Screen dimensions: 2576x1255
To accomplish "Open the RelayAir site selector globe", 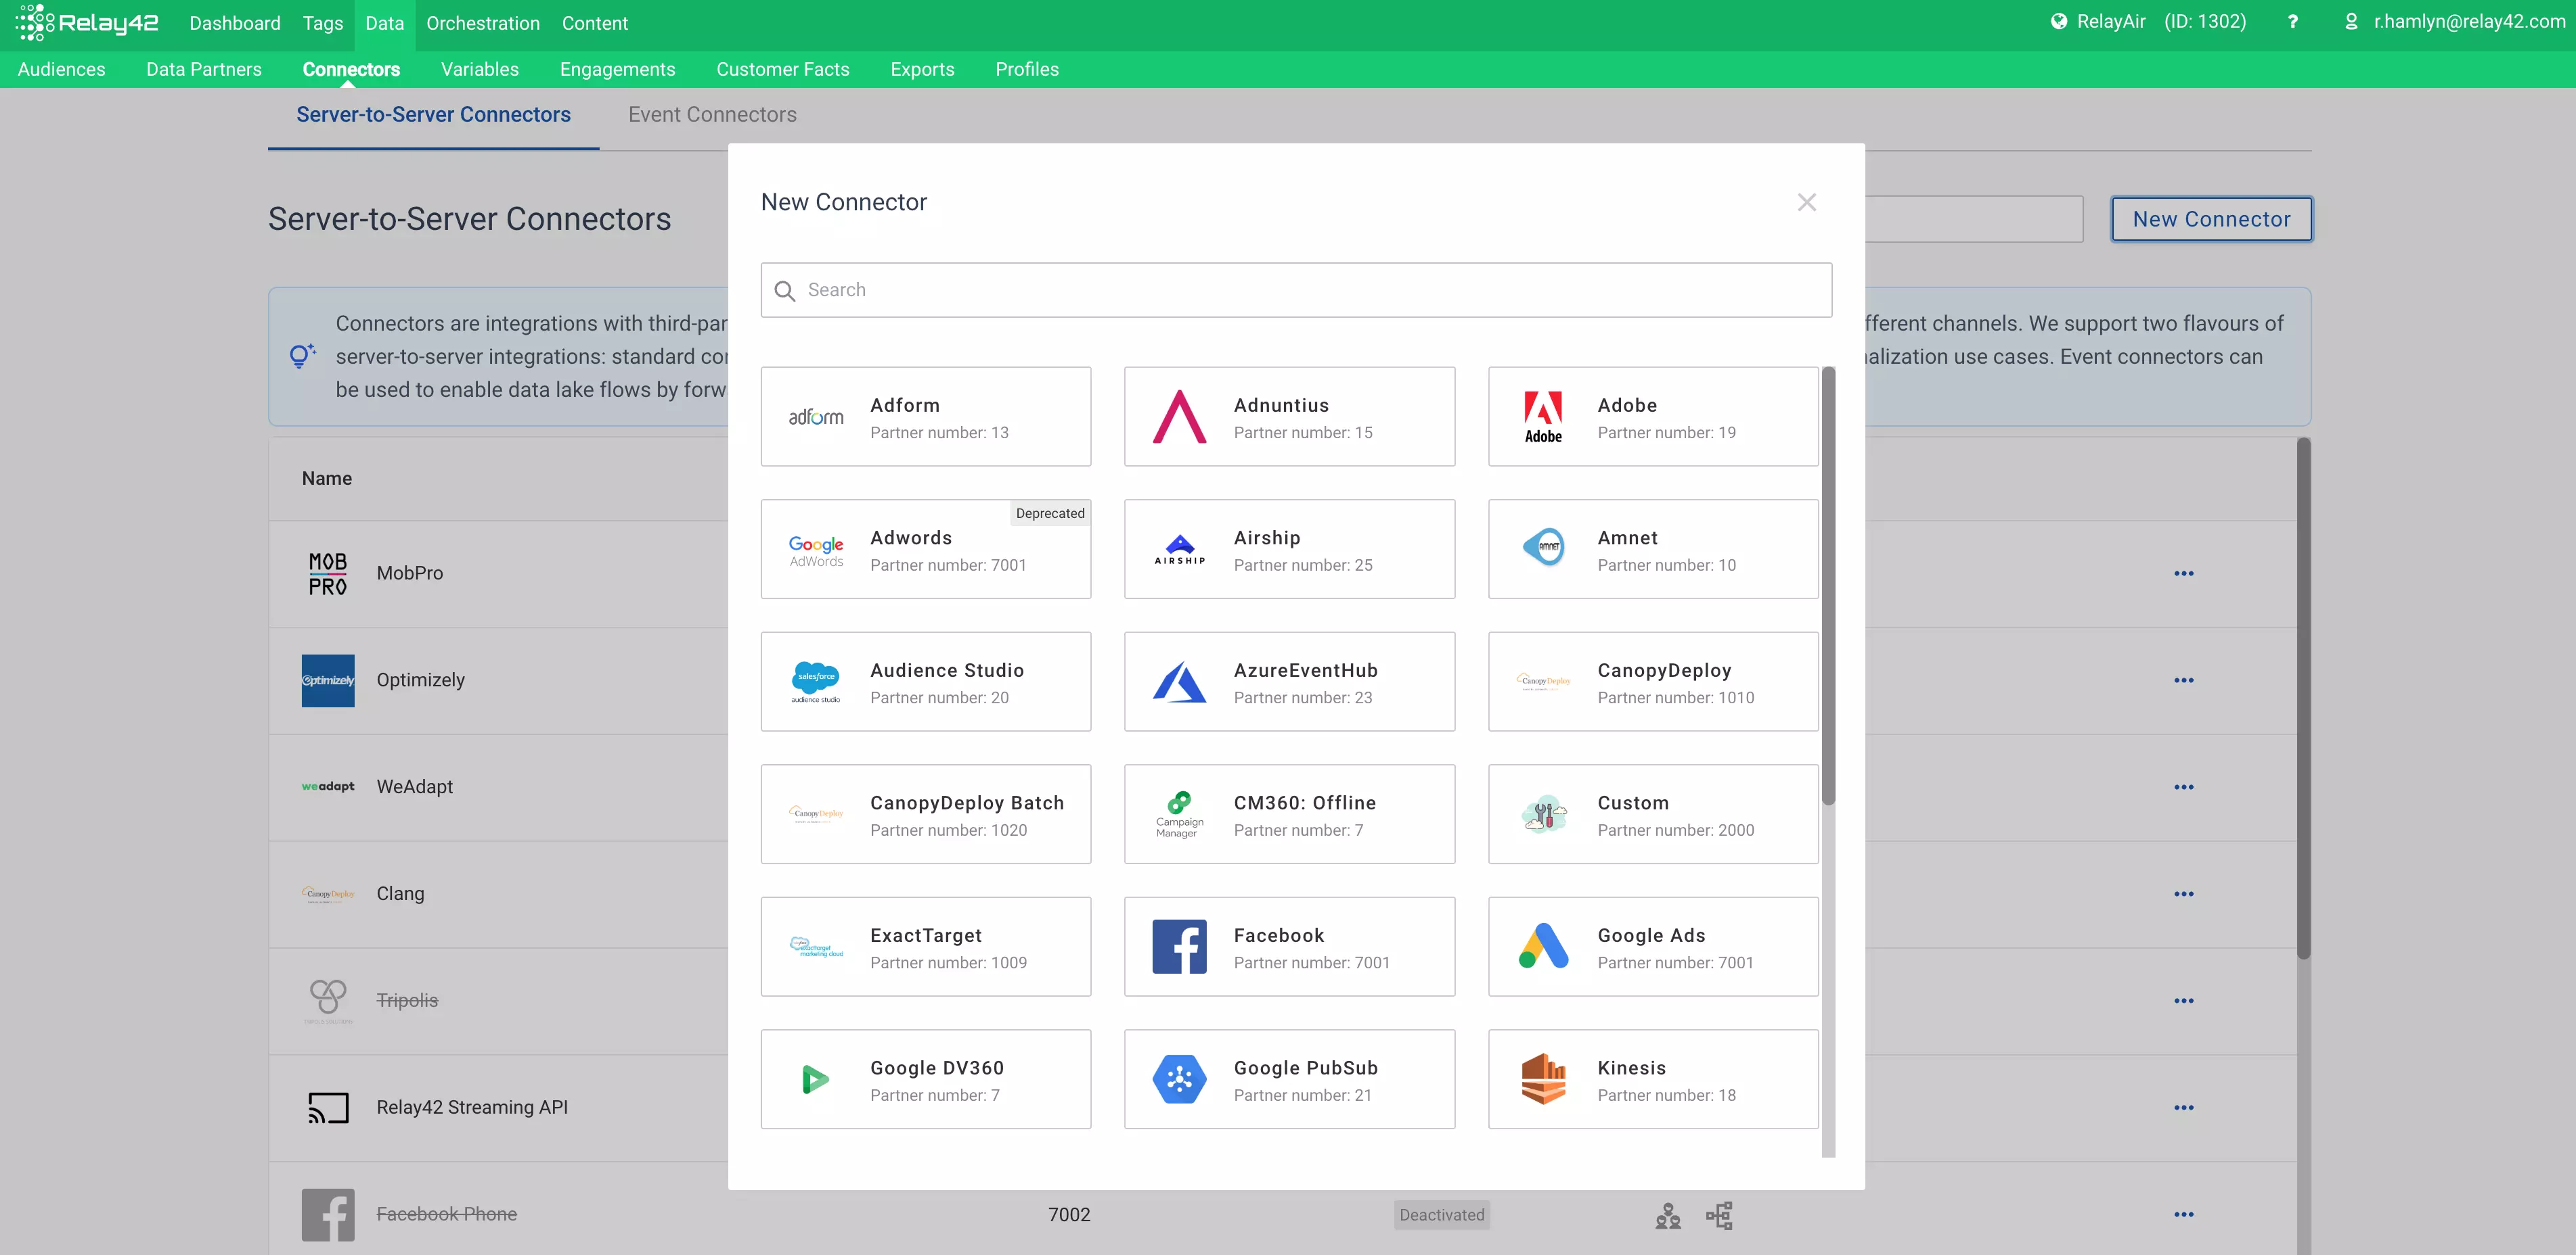I will [2058, 22].
